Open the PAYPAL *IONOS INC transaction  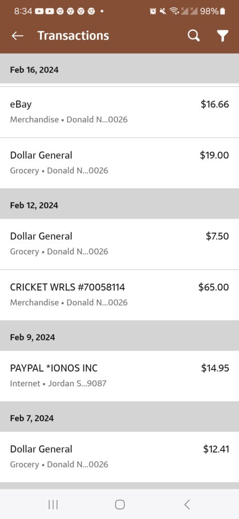pos(119,376)
